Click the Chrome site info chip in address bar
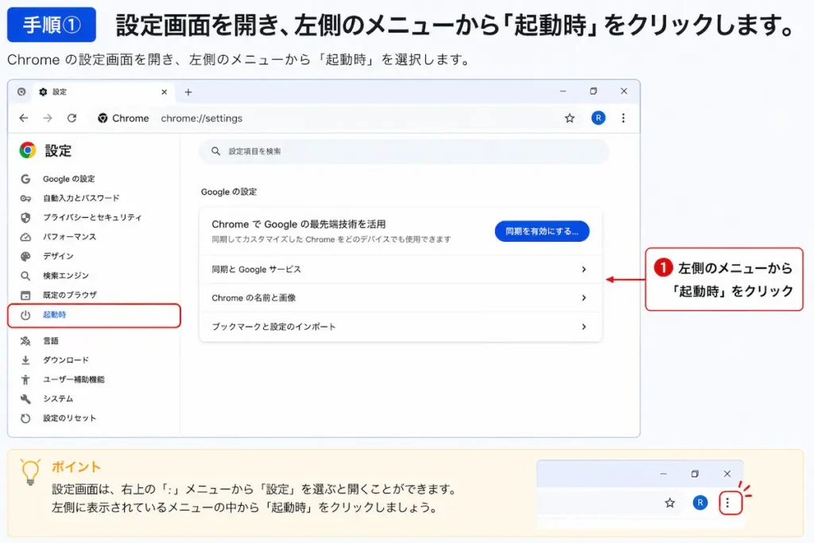 (x=123, y=118)
